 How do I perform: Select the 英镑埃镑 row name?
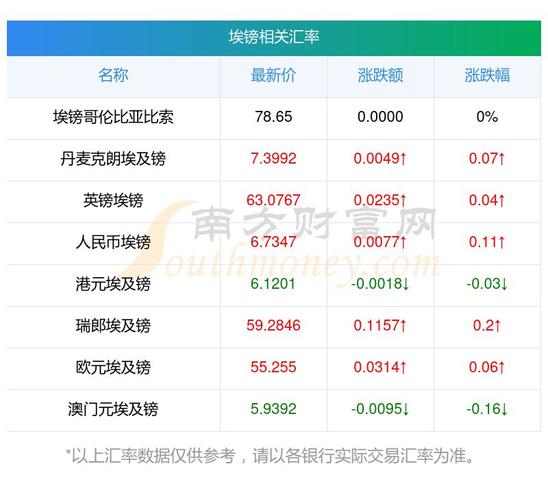[x=113, y=201]
